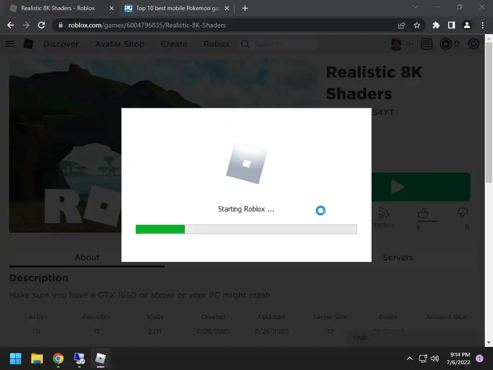Open the Roblox taskbar icon
Image resolution: width=493 pixels, height=370 pixels.
click(x=101, y=358)
